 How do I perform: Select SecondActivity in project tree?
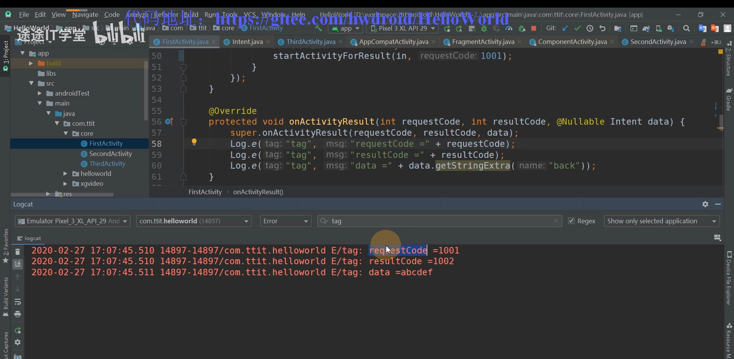(111, 154)
